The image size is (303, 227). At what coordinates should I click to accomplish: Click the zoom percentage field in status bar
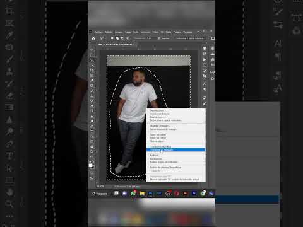tap(100, 187)
